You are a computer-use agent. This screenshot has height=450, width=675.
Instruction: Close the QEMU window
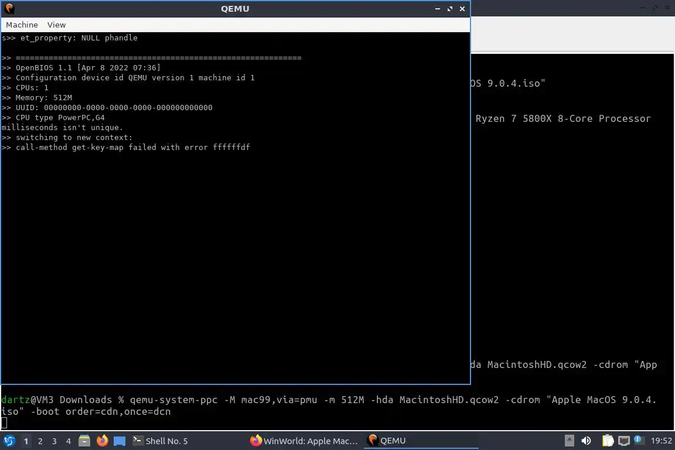462,9
